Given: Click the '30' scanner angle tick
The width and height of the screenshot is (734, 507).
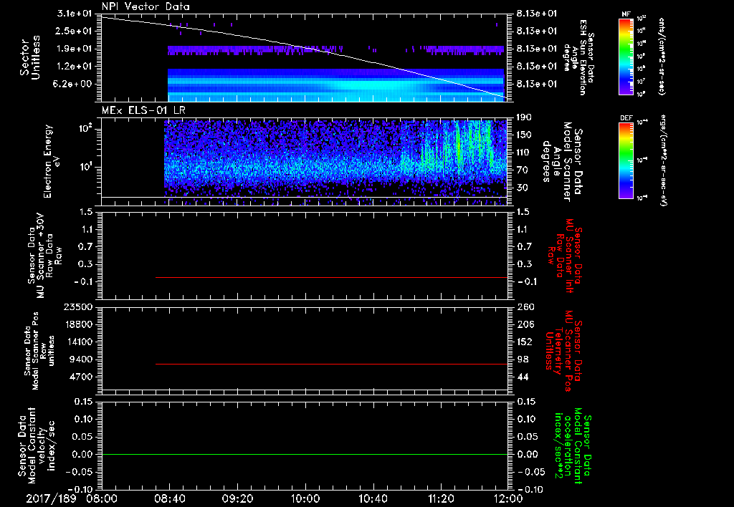Looking at the screenshot, I should 522,188.
